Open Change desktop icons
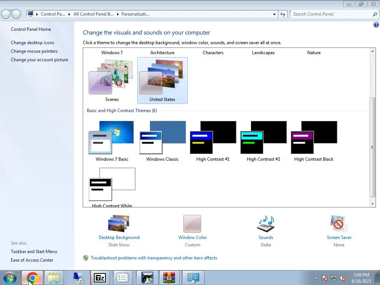This screenshot has width=380, height=285. pos(33,43)
